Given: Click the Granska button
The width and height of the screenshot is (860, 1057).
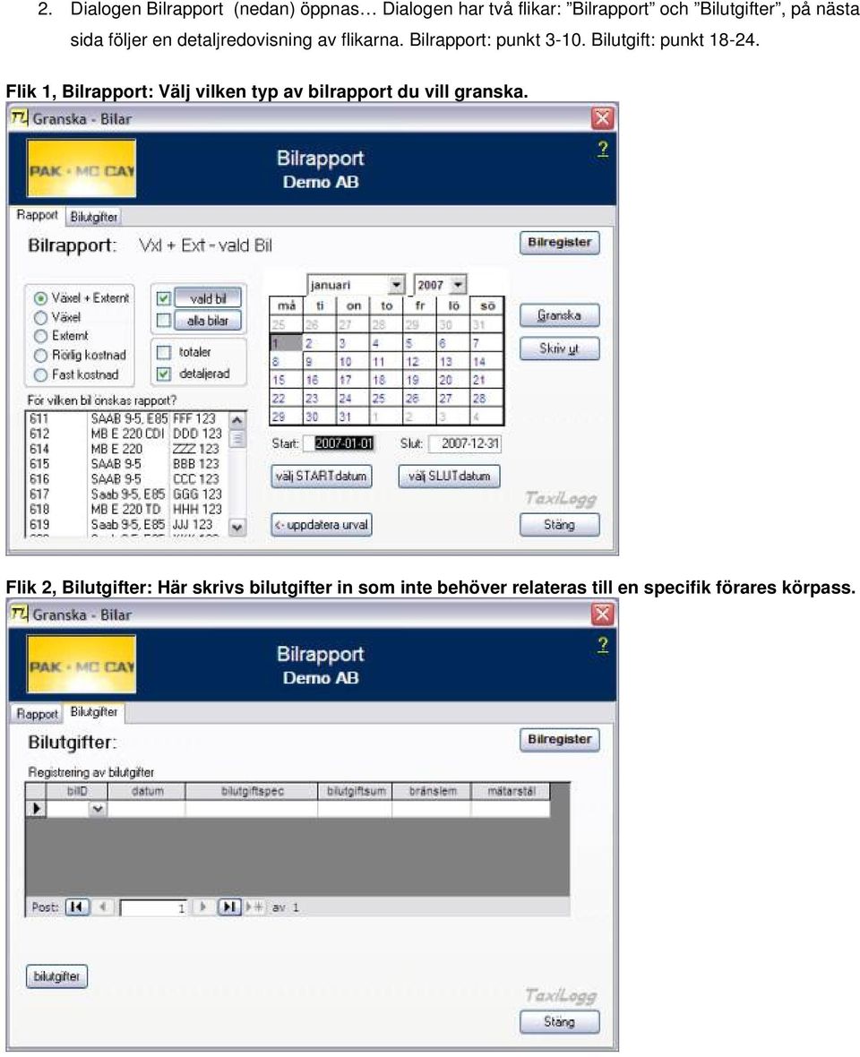Looking at the screenshot, I should (x=559, y=314).
